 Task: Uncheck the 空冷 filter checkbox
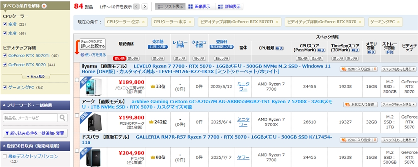[4, 24]
